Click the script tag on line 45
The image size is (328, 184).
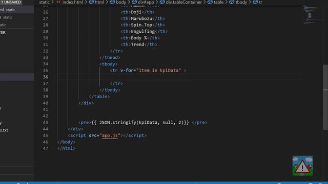coord(107,135)
